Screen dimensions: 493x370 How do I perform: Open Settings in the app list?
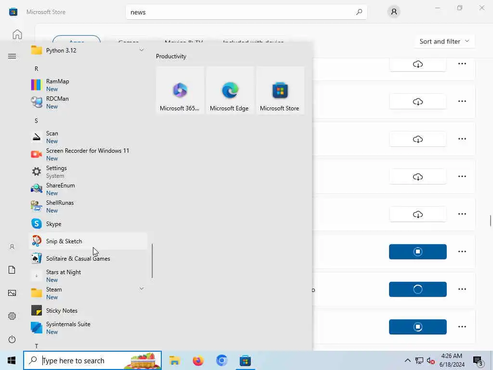[88, 172]
